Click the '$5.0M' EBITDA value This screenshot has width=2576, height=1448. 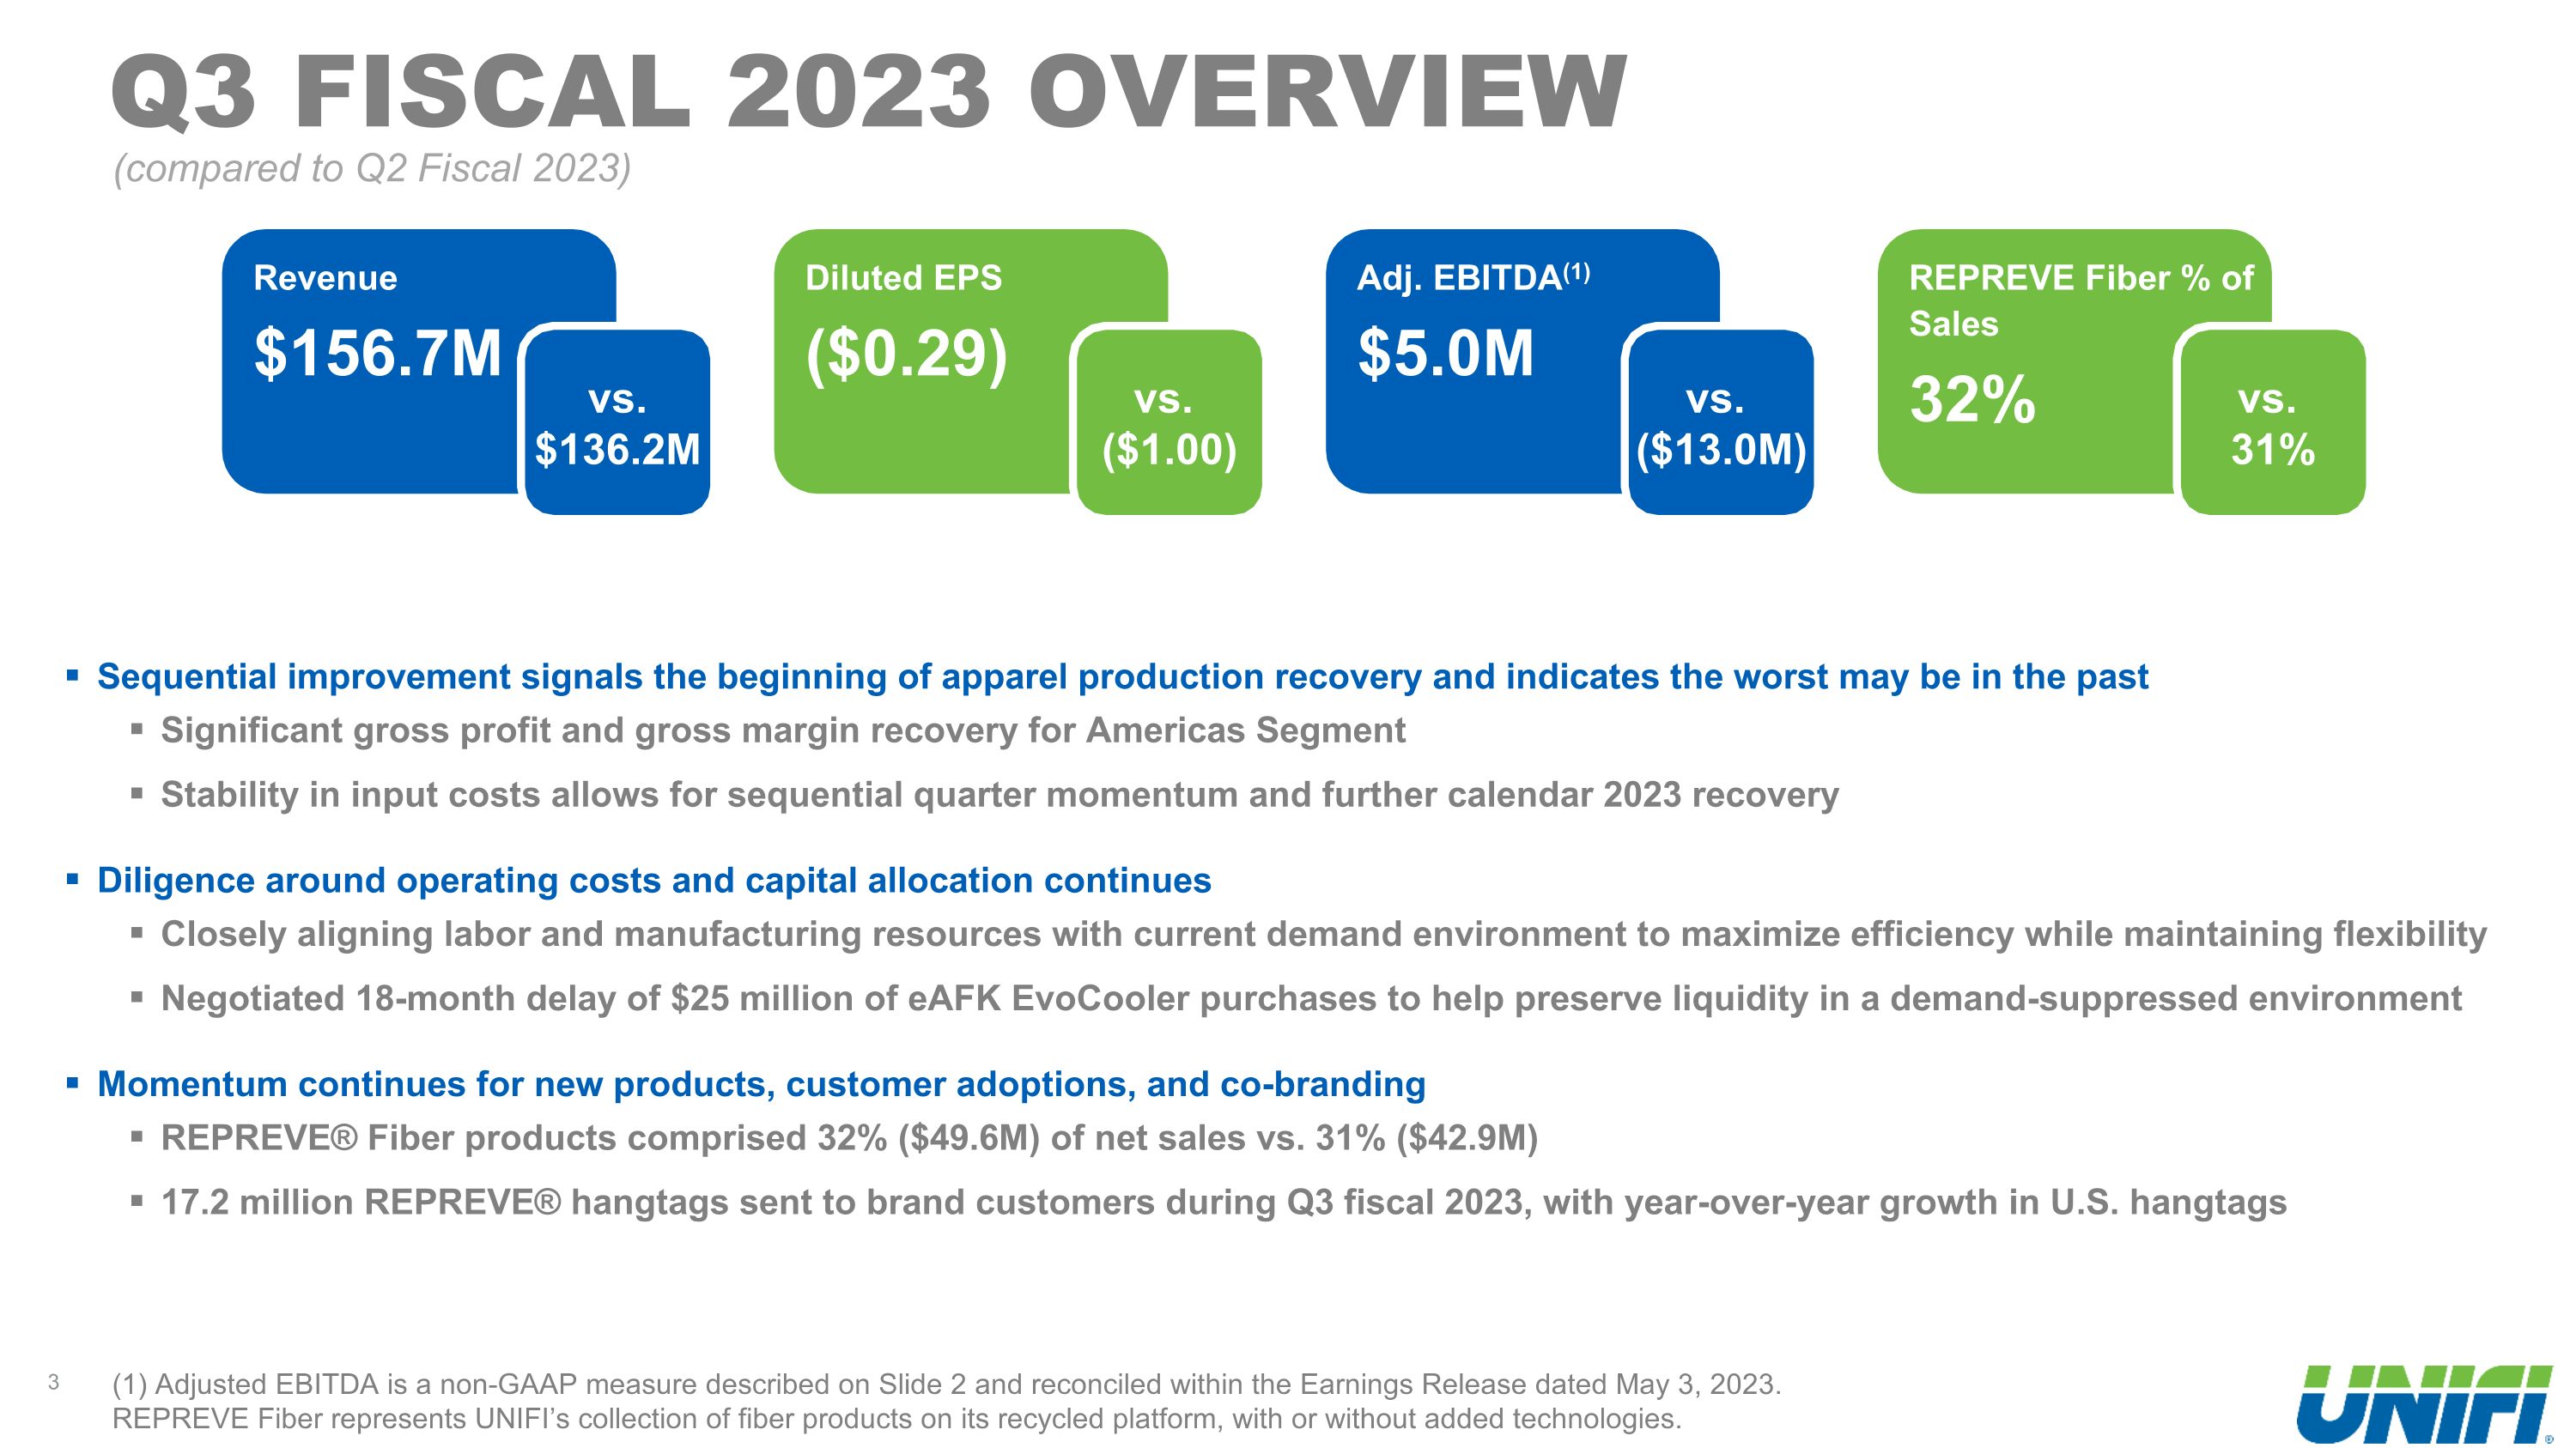point(1445,353)
